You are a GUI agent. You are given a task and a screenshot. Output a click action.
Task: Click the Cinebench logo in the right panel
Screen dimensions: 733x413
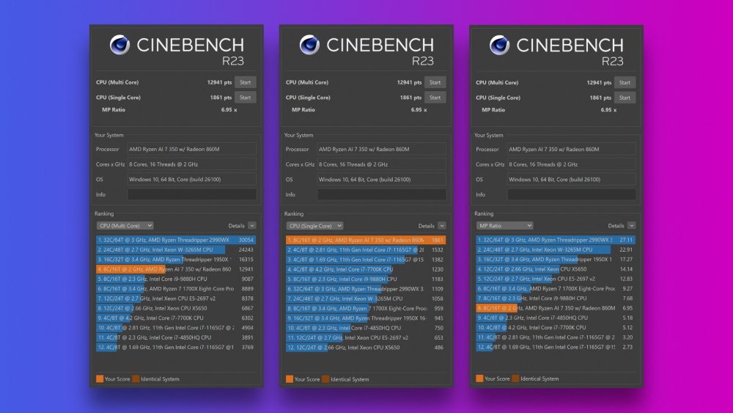499,45
